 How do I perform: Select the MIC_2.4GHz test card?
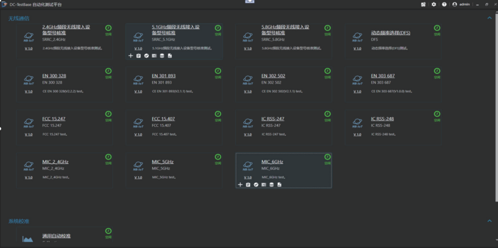65,170
